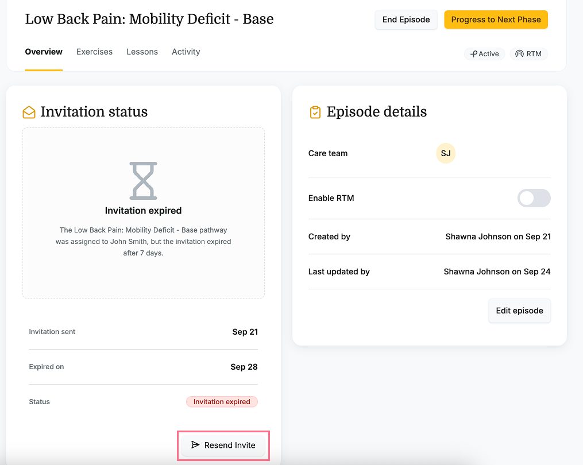Toggle the Enable RTM switch
The image size is (583, 465).
[534, 198]
